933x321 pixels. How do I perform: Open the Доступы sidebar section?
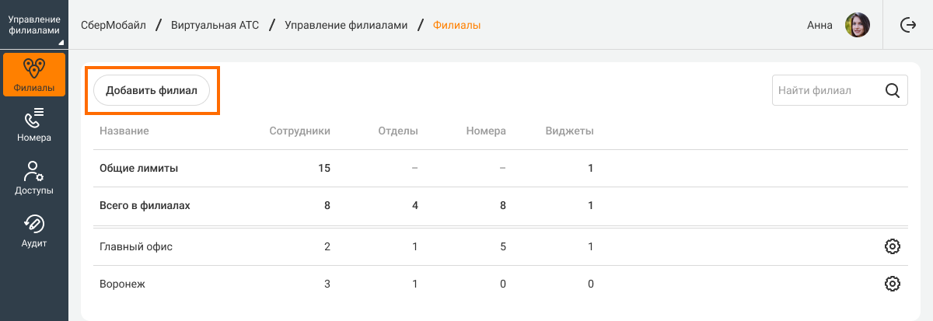34,179
